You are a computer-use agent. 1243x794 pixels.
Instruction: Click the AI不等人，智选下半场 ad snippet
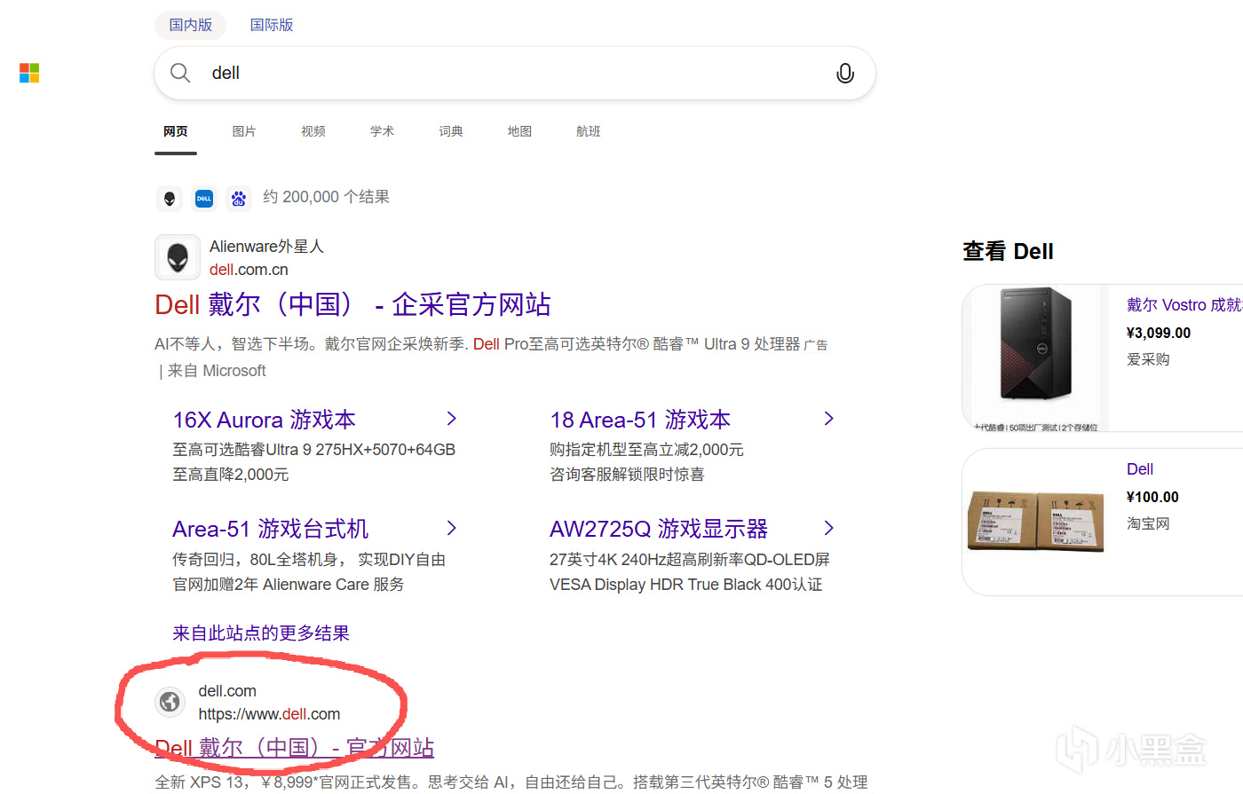[x=478, y=344]
